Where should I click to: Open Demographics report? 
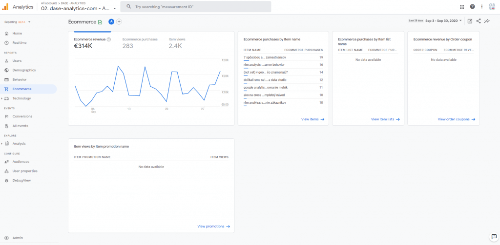24,70
